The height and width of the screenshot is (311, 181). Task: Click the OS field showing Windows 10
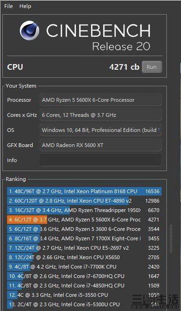[x=100, y=130]
